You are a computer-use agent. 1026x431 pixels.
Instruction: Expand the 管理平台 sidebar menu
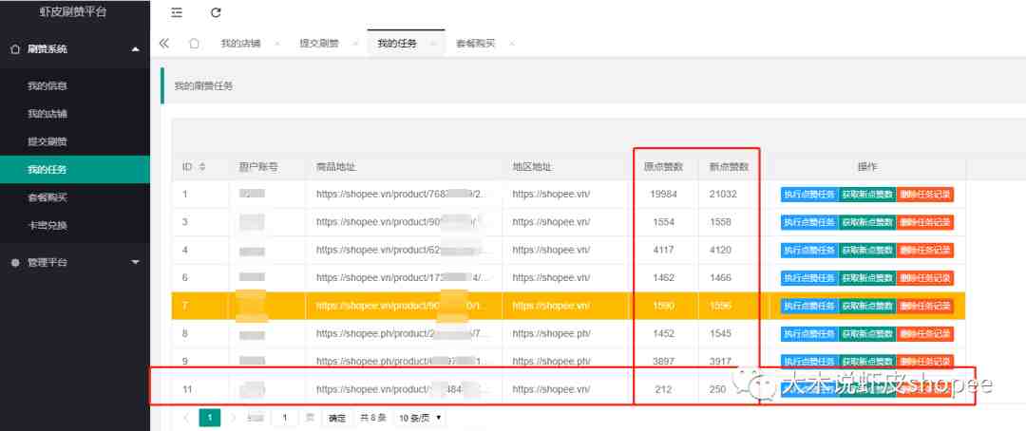pos(136,262)
